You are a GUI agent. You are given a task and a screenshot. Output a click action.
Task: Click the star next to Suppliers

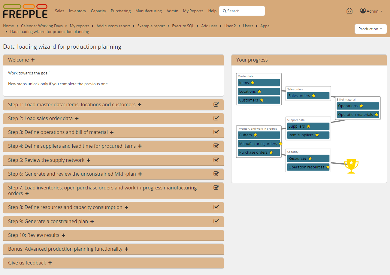(x=308, y=126)
